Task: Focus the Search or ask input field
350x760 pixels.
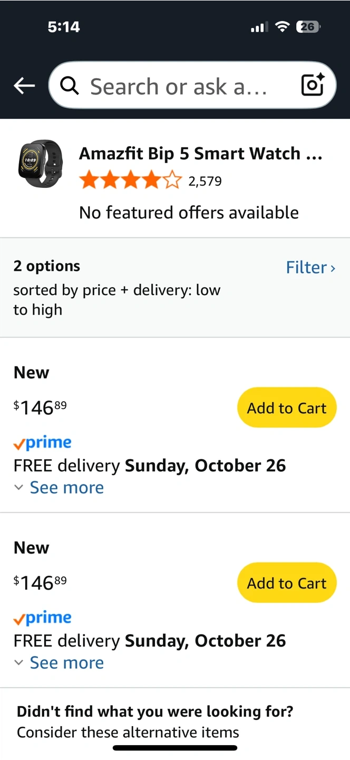Action: click(179, 86)
